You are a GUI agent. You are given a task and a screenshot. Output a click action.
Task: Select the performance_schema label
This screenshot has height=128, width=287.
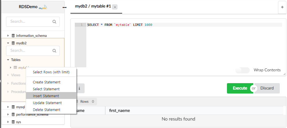tap(32, 114)
